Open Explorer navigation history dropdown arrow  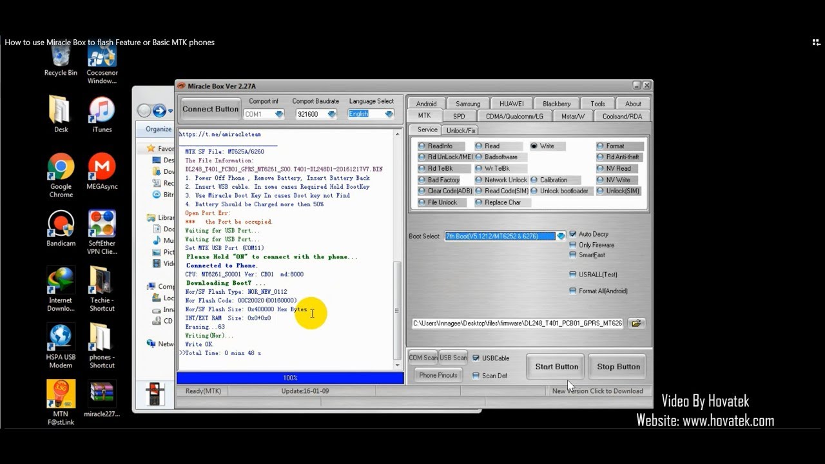click(170, 111)
